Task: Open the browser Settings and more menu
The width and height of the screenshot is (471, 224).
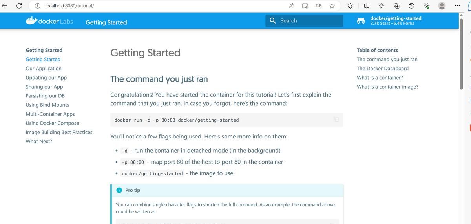Action: click(x=456, y=6)
